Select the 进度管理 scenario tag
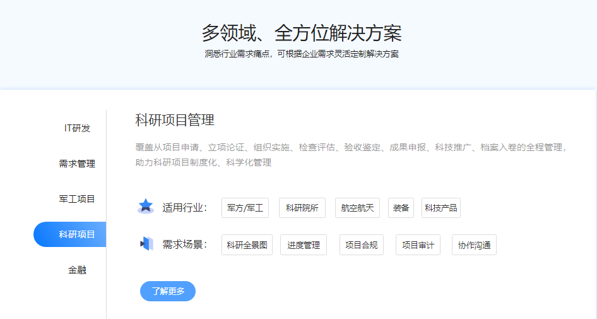Viewport: 597px width, 319px height. click(x=304, y=244)
